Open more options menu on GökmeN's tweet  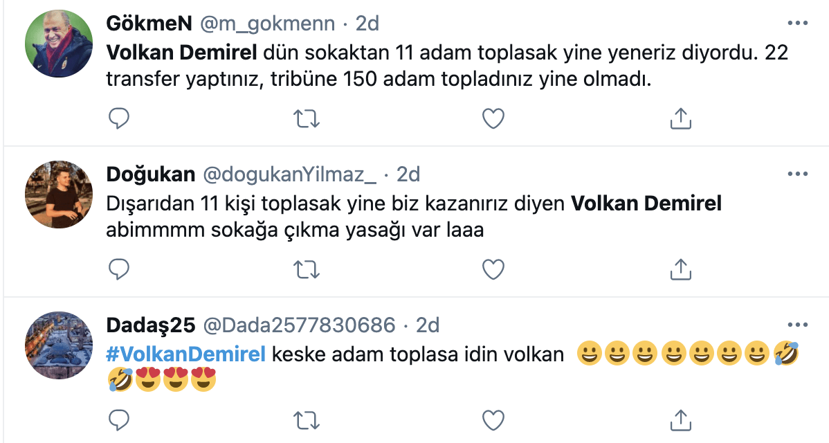(x=799, y=22)
